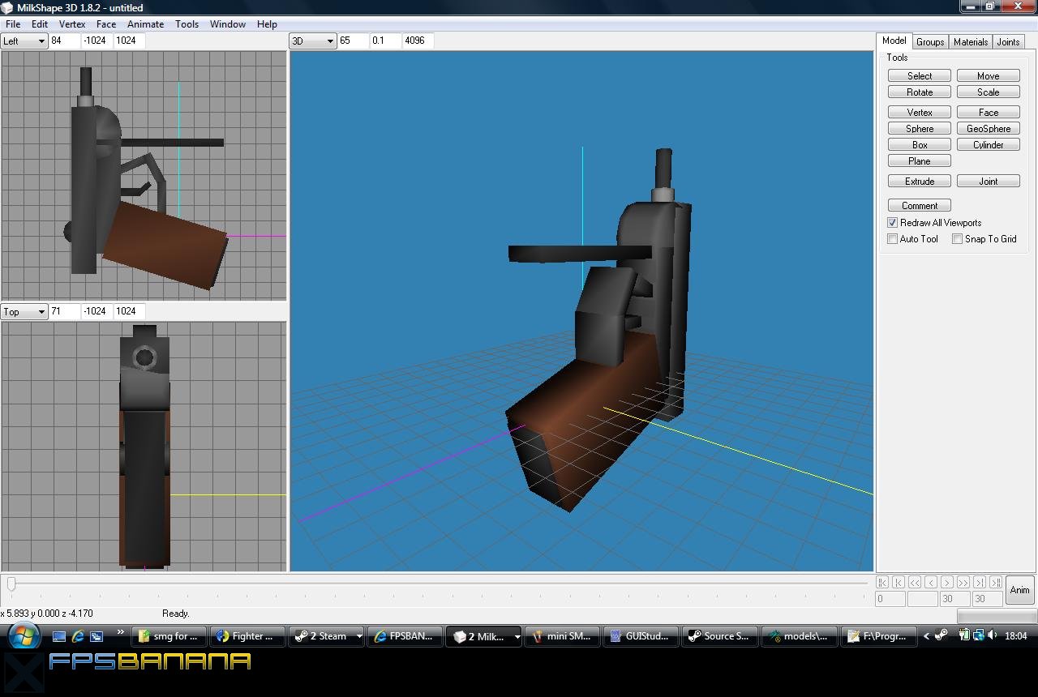The height and width of the screenshot is (697, 1038).
Task: Select the Sphere creation tool
Action: click(919, 128)
